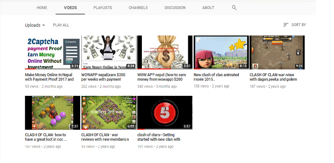
Task: Open the channel search magnifier icon
Action: click(234, 7)
